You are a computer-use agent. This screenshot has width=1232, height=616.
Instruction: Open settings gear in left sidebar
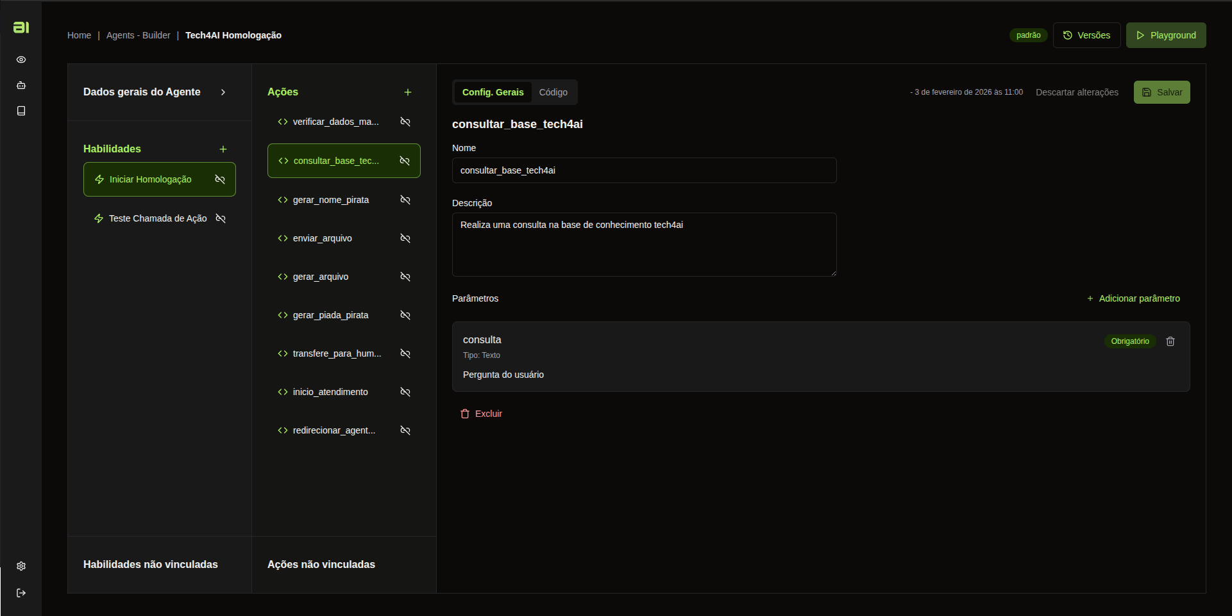point(21,566)
